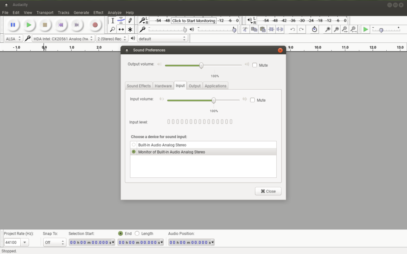Open the default playback device dropdown
This screenshot has width=407, height=254.
162,38
